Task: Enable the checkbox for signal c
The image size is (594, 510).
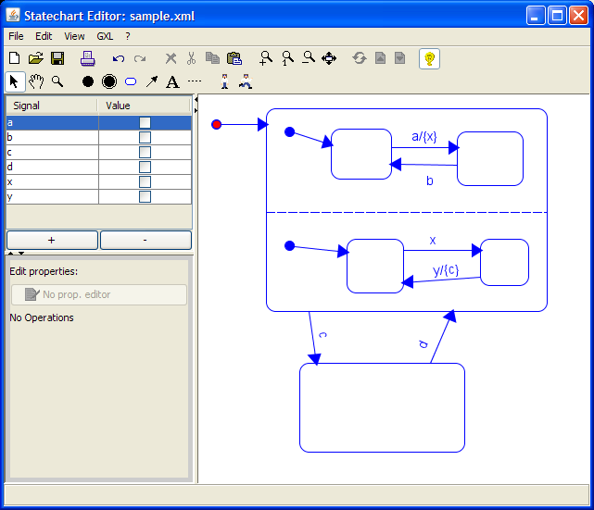Action: click(145, 152)
